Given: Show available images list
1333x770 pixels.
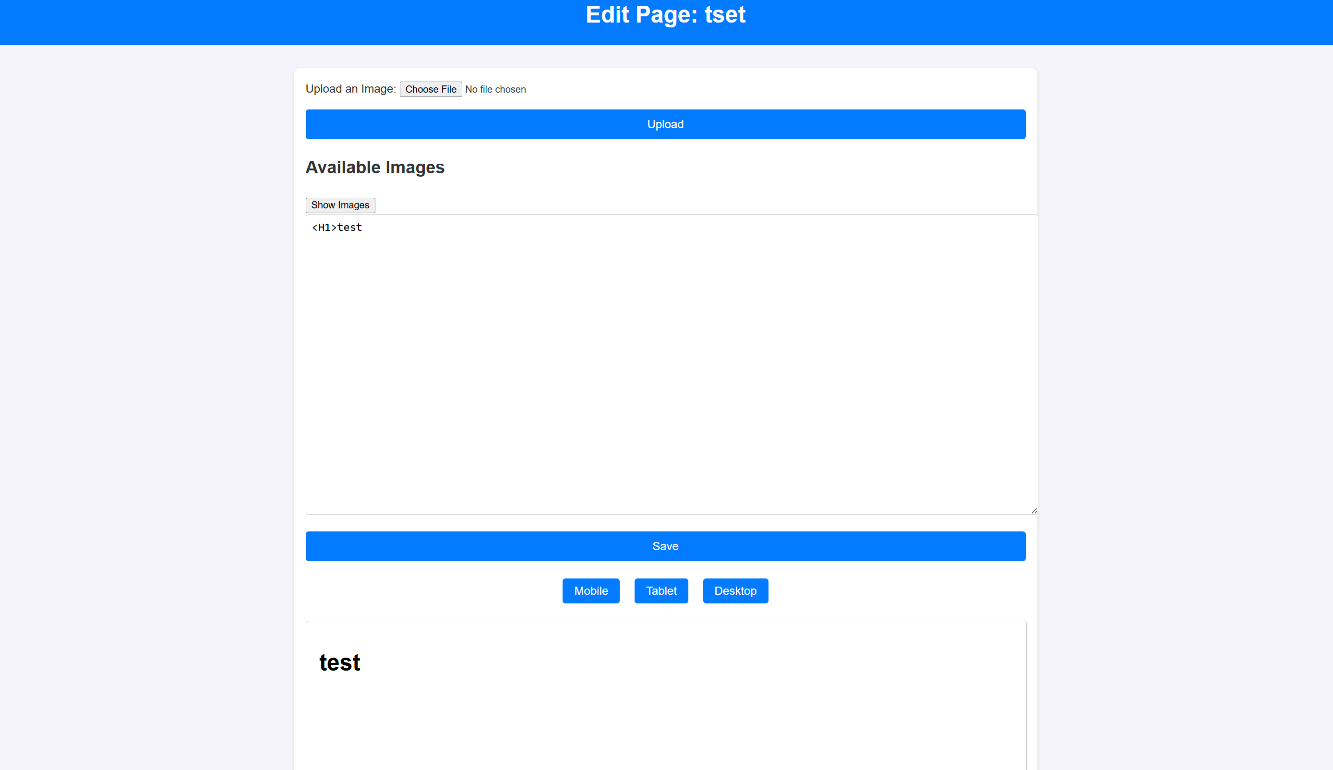Looking at the screenshot, I should pyautogui.click(x=341, y=205).
